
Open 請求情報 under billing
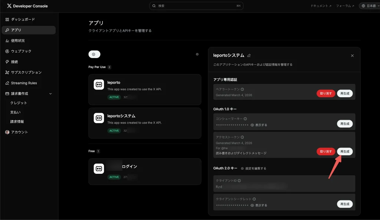pos(17,122)
